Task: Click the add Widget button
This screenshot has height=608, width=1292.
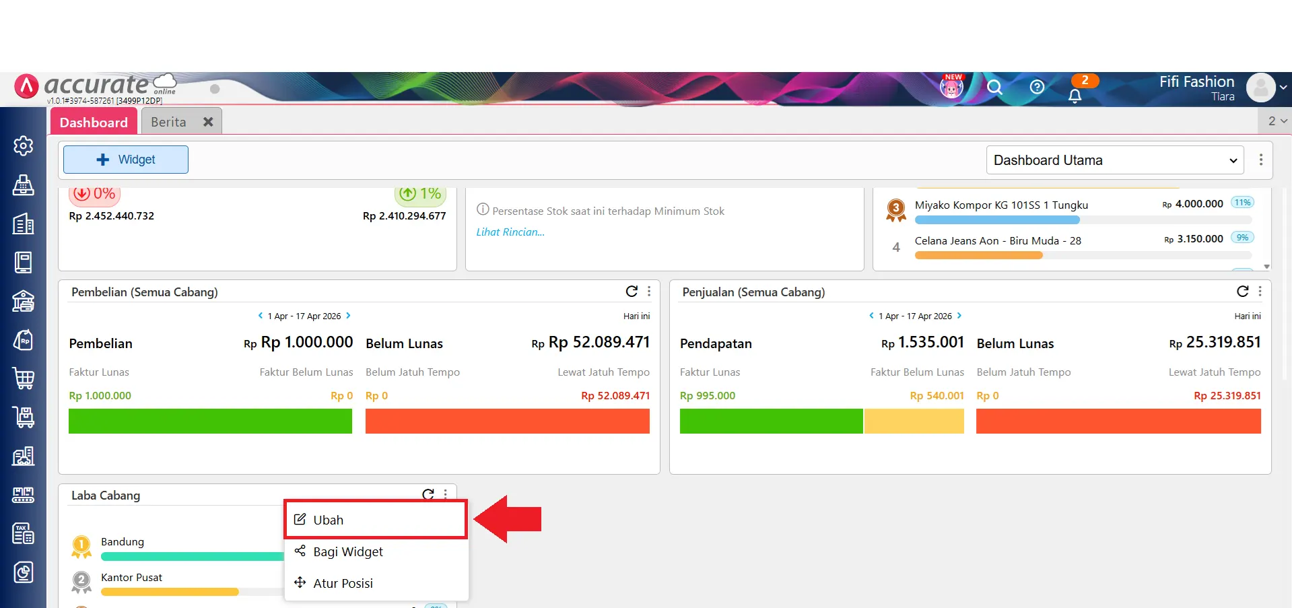Action: (126, 160)
